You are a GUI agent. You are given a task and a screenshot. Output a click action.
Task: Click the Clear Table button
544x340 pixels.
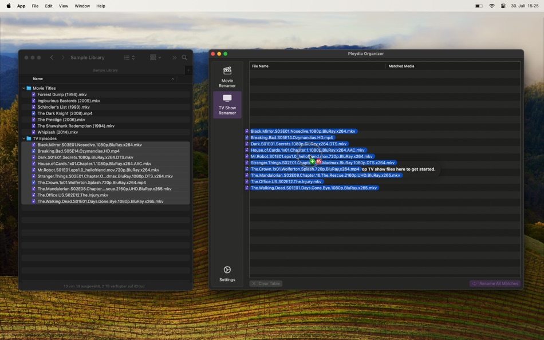(x=266, y=283)
